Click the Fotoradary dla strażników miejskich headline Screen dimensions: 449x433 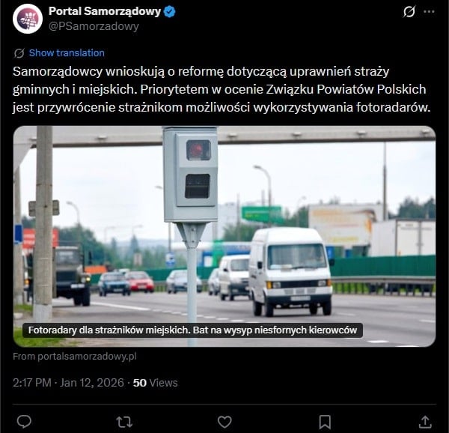[x=192, y=330]
